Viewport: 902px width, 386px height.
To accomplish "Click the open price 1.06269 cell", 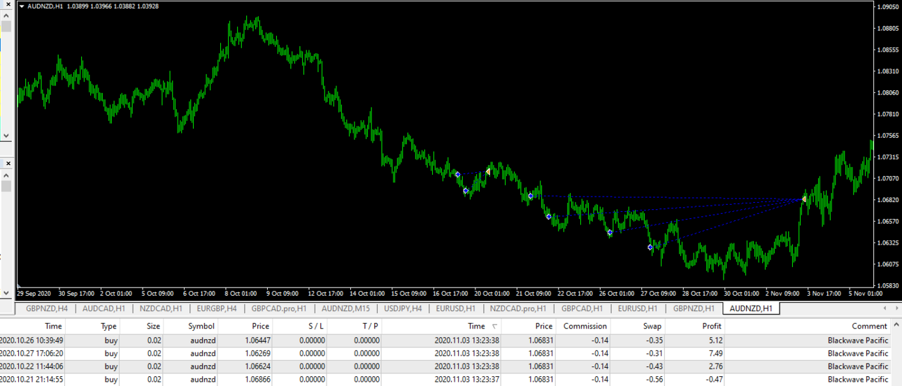I will pyautogui.click(x=256, y=353).
